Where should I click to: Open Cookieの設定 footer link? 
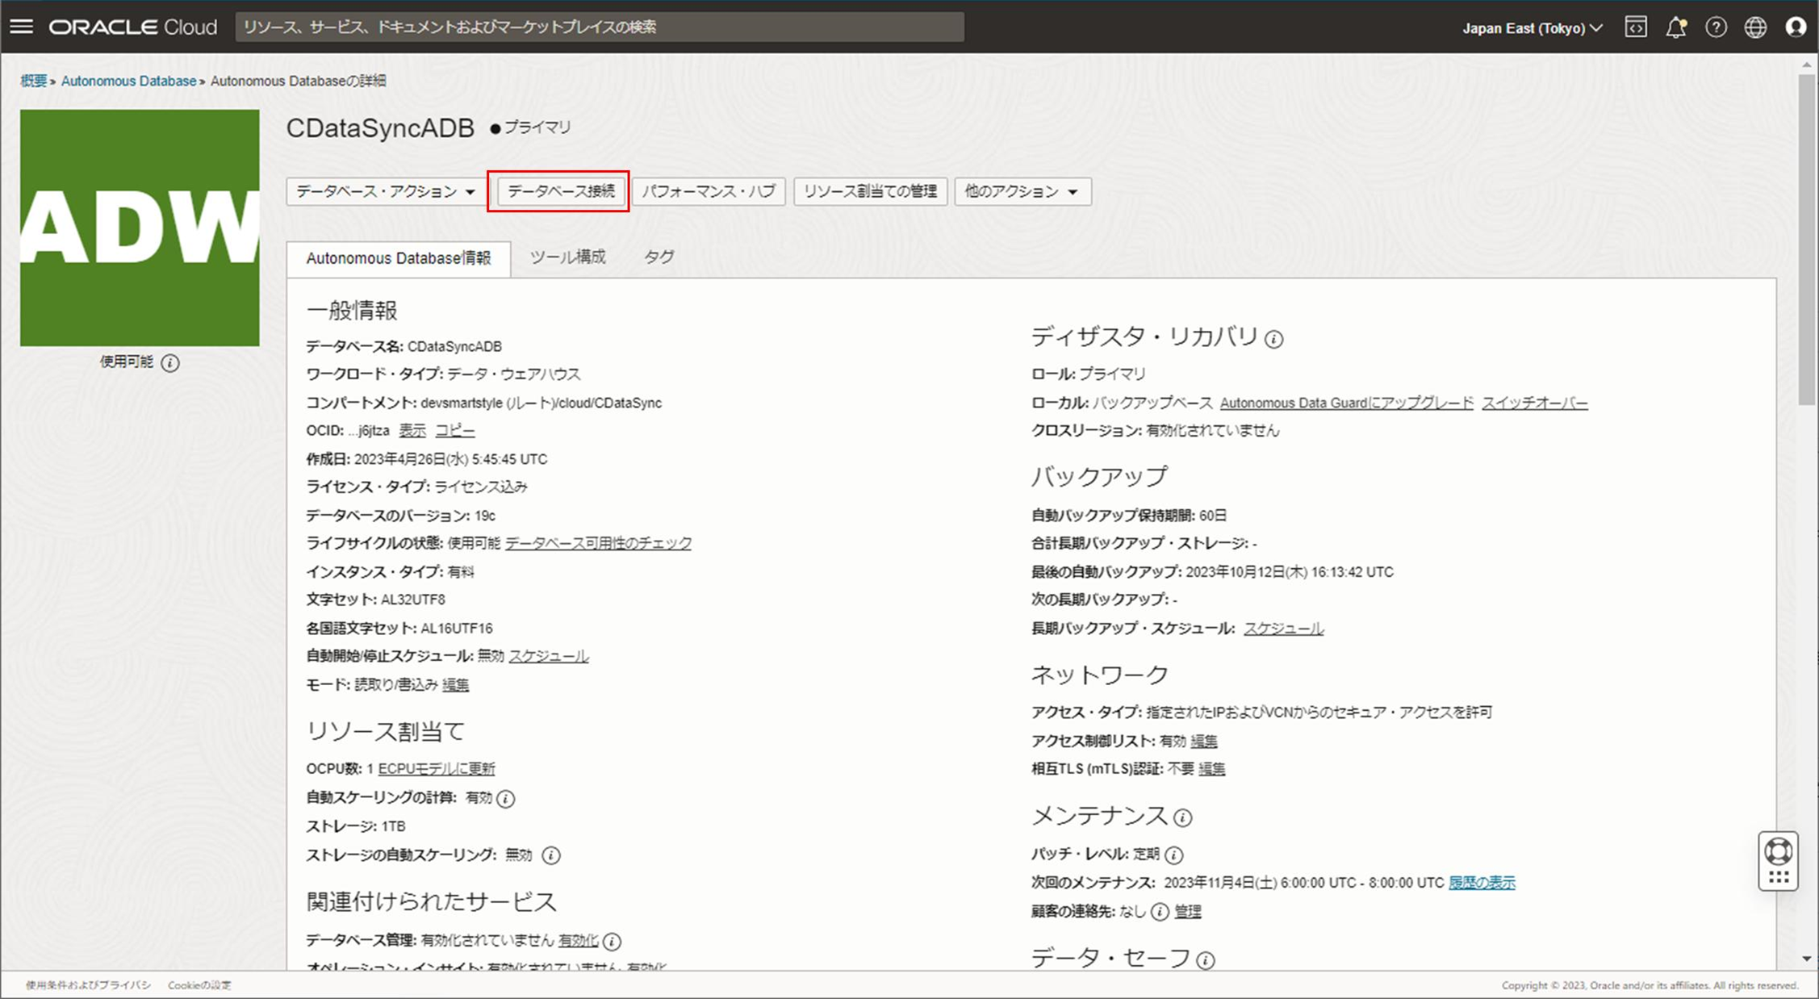point(199,985)
